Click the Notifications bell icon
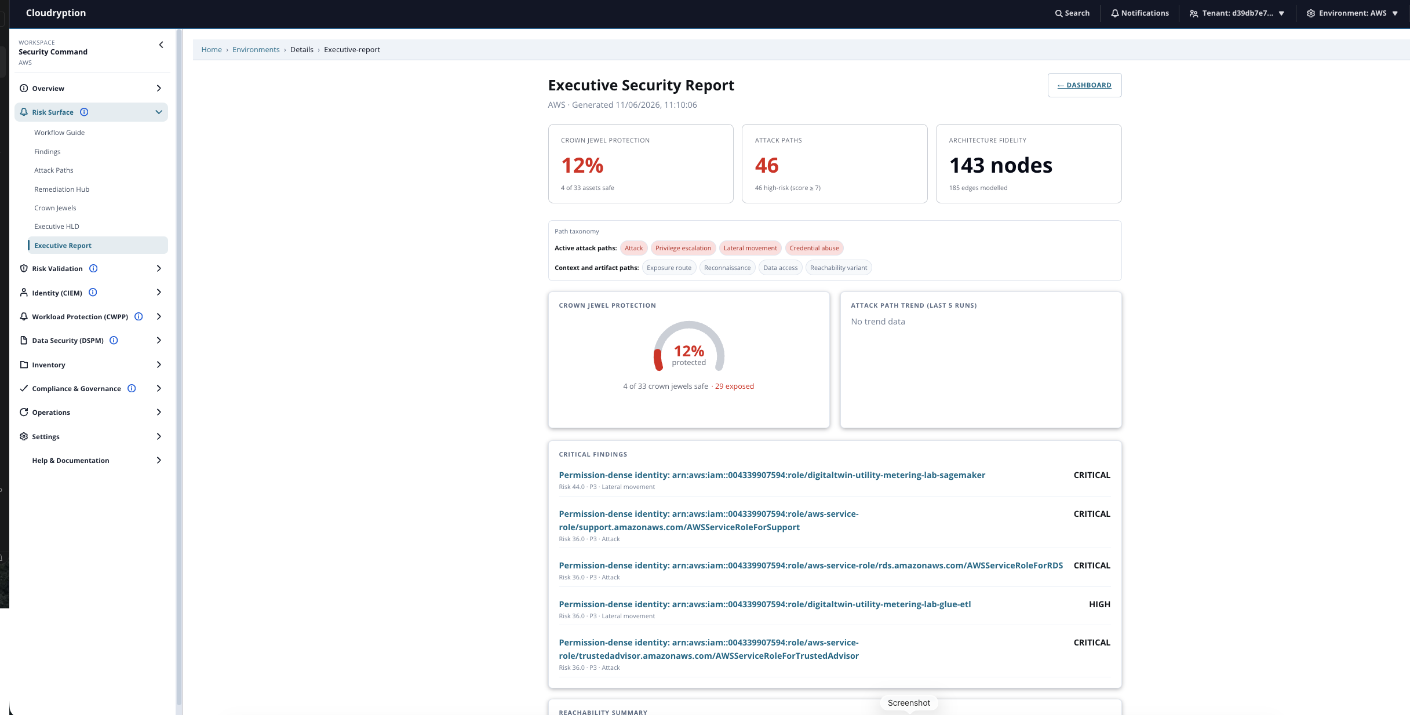Screen dimensions: 1410x715 point(1115,13)
